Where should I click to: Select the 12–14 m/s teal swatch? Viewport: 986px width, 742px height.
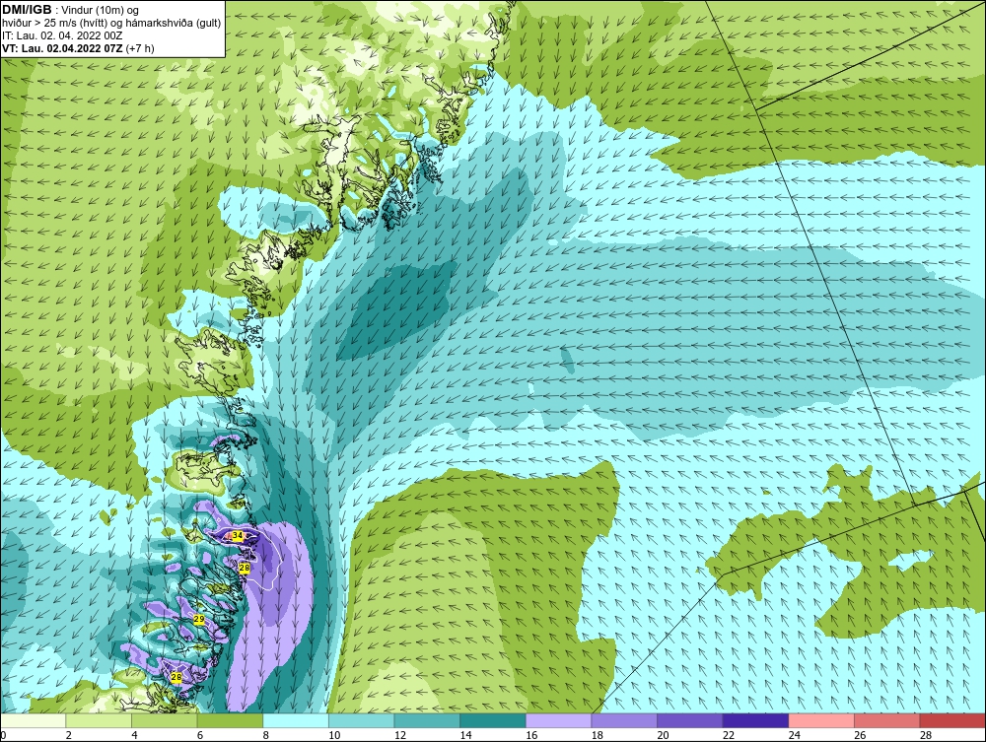427,720
